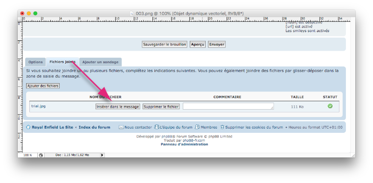
Task: Click the trial.jpg comment text field
Action: click(228, 106)
